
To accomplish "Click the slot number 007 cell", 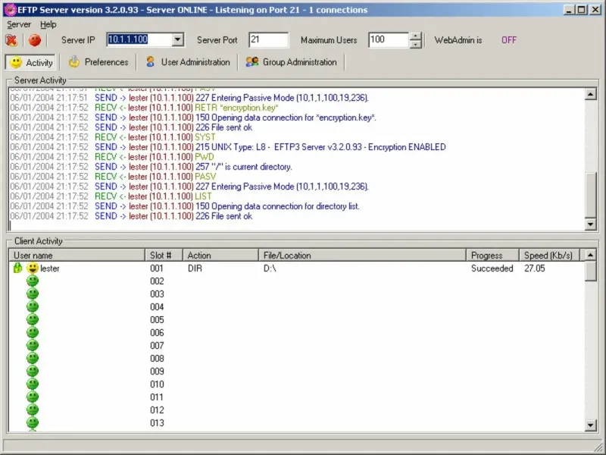I will tap(157, 346).
